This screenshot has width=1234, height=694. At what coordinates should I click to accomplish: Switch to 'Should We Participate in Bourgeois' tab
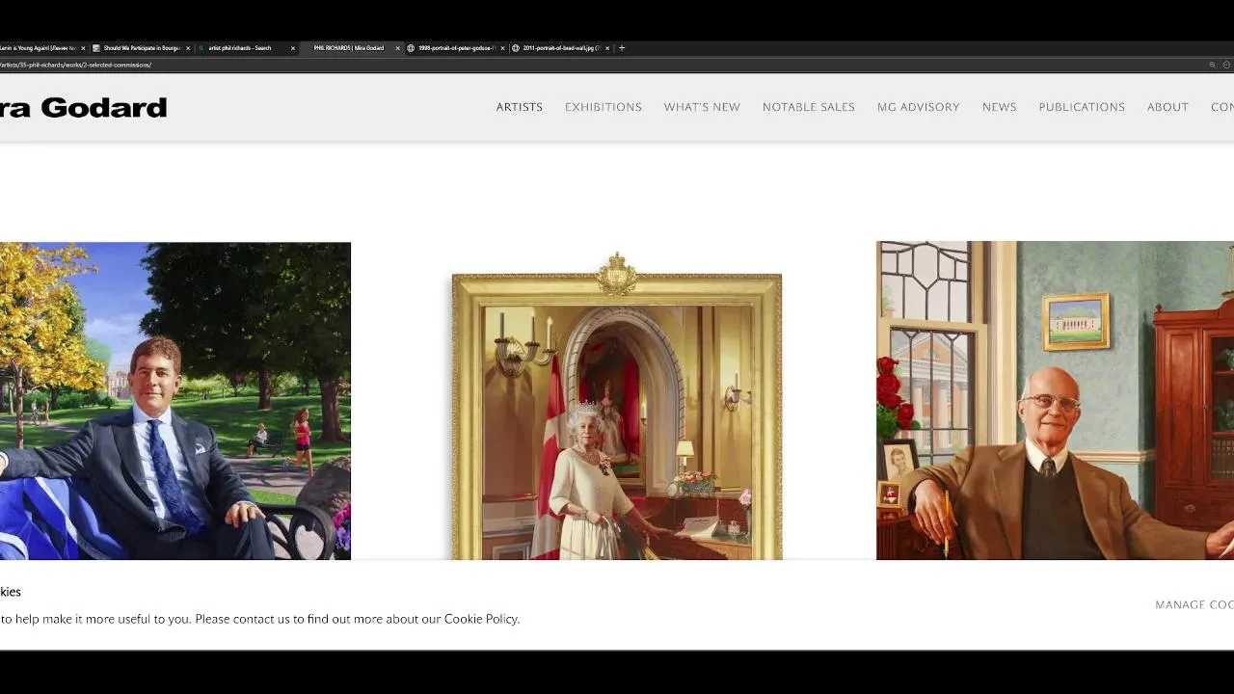[142, 48]
